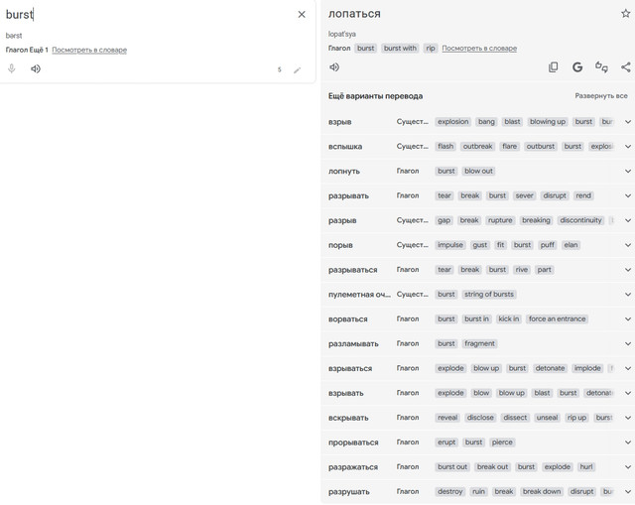Click the 'rupture' chip
The height and width of the screenshot is (505, 635).
coord(500,220)
